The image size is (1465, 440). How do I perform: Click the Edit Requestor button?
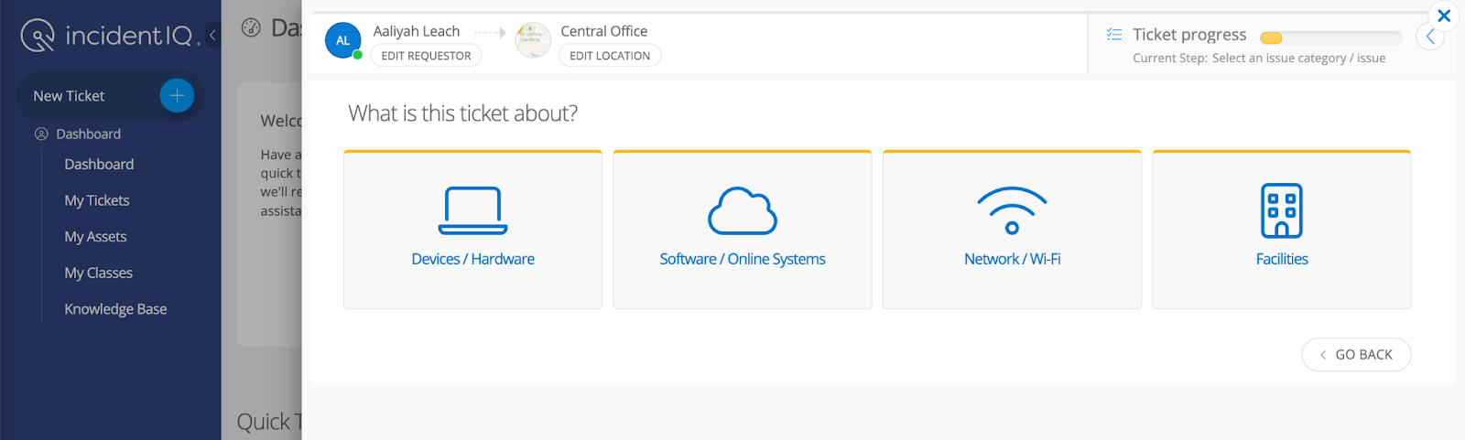[x=426, y=56]
